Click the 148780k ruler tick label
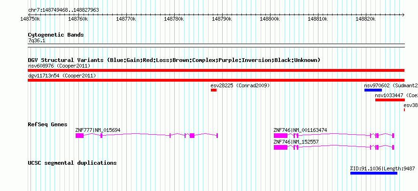This screenshot has width=418, height=191. pos(174,19)
